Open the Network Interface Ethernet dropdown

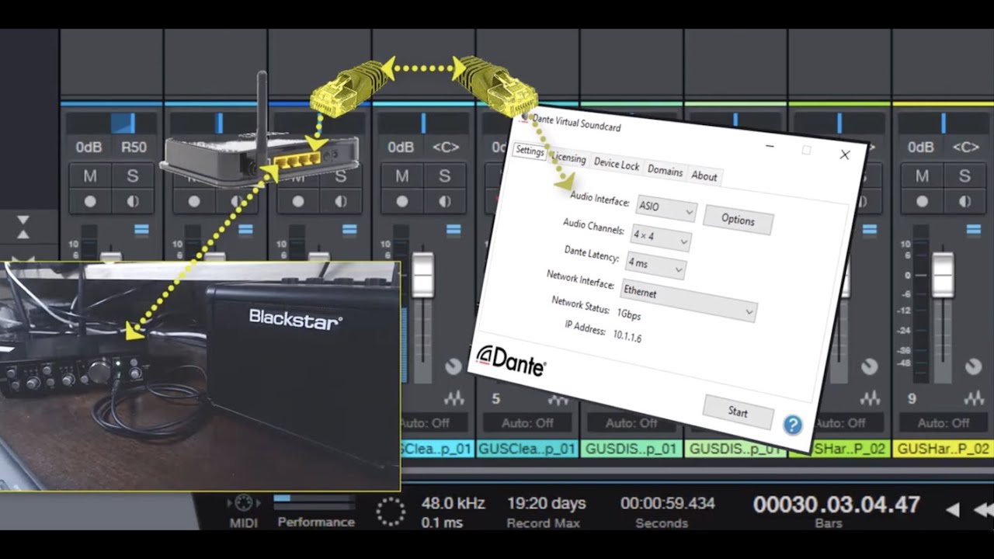coord(688,301)
